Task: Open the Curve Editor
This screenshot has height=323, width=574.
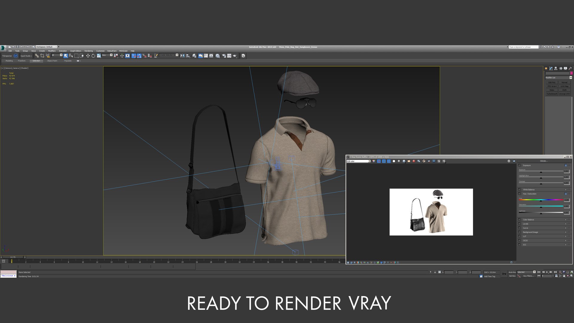Action: 206,56
